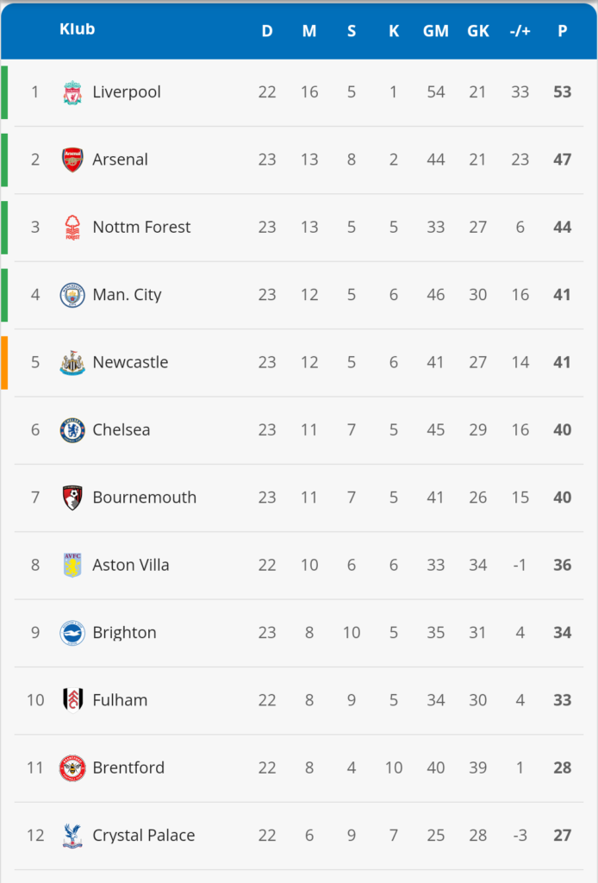The image size is (598, 883).
Task: Open the Brighton team name link
Action: (x=124, y=633)
